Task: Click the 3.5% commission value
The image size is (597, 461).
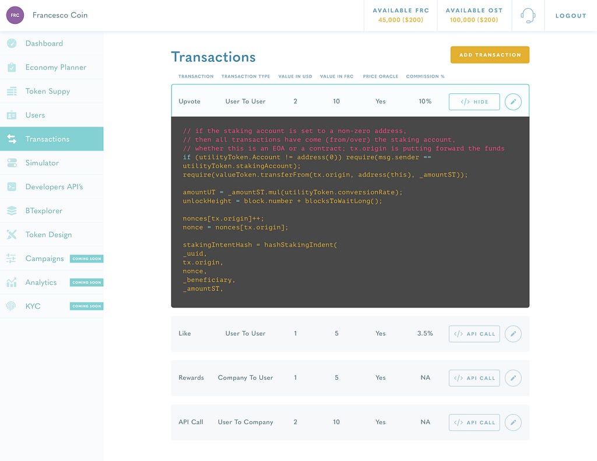Action: click(x=425, y=333)
